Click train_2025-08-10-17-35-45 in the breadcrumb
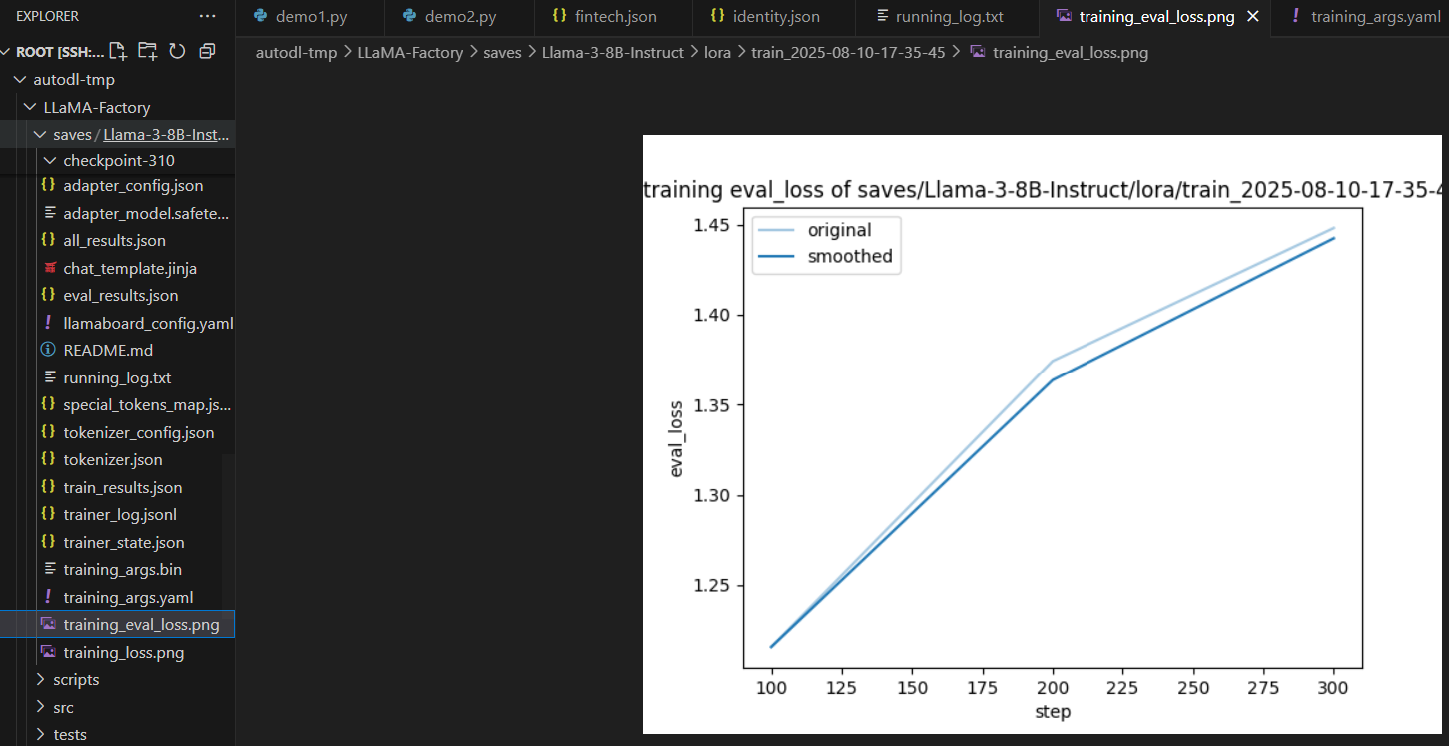The image size is (1449, 746). point(848,52)
